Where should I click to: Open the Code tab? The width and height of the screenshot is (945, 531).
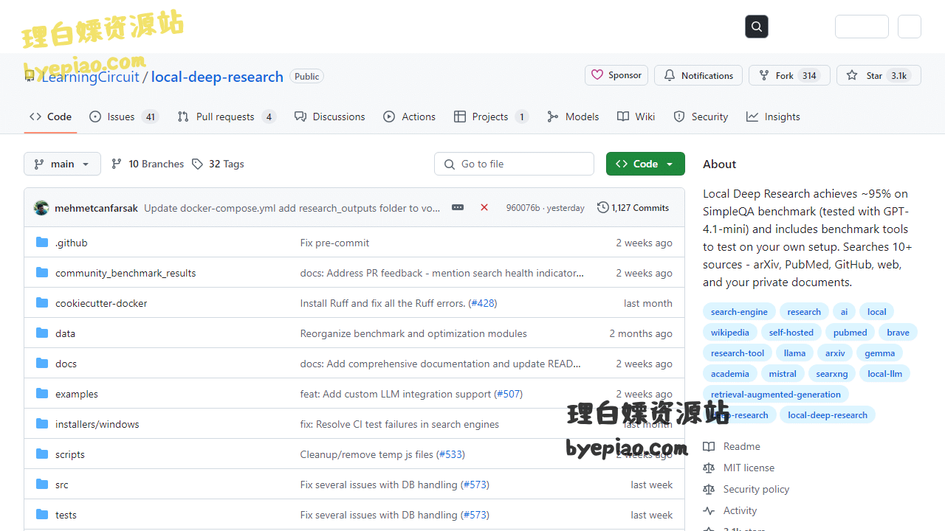click(50, 117)
